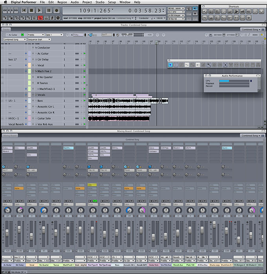Screen dimensions: 267x274
Task: Open the Combined Song sequence dropdown under the track info
Action: [x=15, y=40]
